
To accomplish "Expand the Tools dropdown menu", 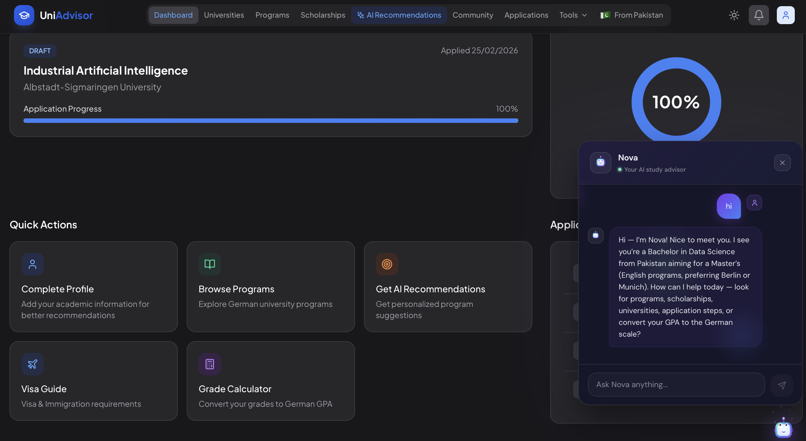I will tap(573, 15).
